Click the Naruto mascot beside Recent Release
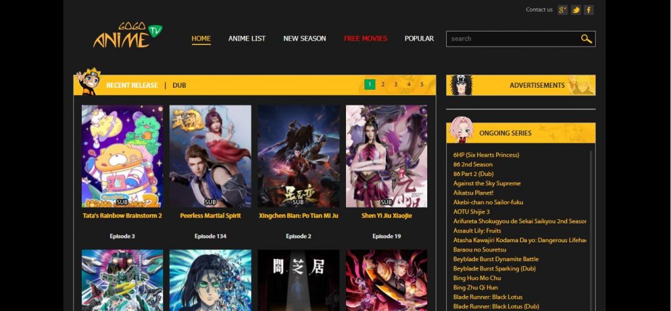This screenshot has height=311, width=671. tap(88, 81)
